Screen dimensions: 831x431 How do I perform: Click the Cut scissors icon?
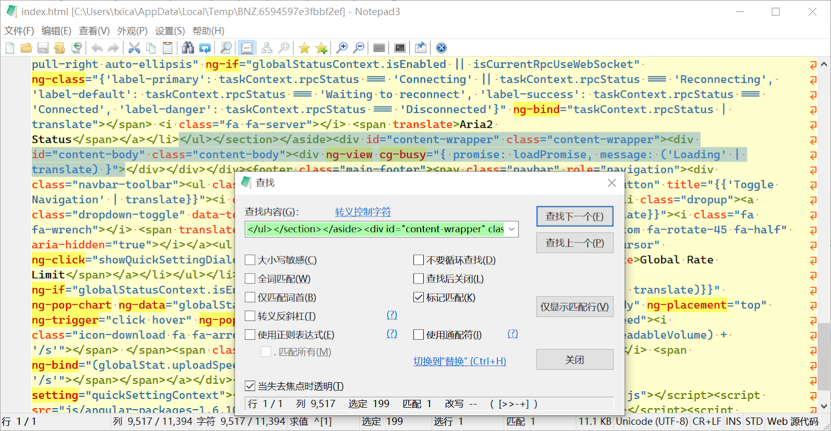point(135,48)
